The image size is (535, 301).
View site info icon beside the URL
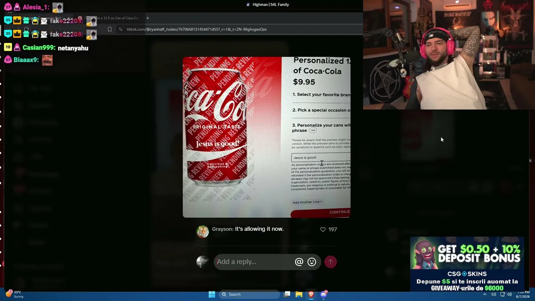pyautogui.click(x=120, y=29)
